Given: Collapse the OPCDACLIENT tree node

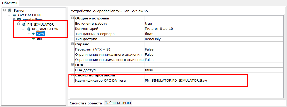Looking at the screenshot, I should coord(9,15).
